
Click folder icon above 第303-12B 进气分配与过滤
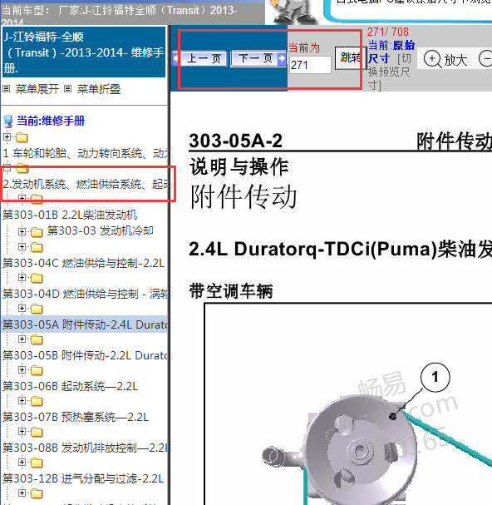click(37, 463)
